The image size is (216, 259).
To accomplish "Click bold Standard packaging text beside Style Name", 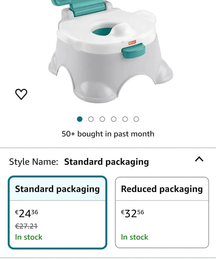I will point(106,162).
